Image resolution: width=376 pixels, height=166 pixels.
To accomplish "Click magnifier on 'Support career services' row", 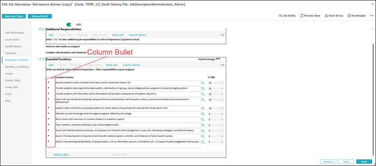I will pyautogui.click(x=203, y=108).
